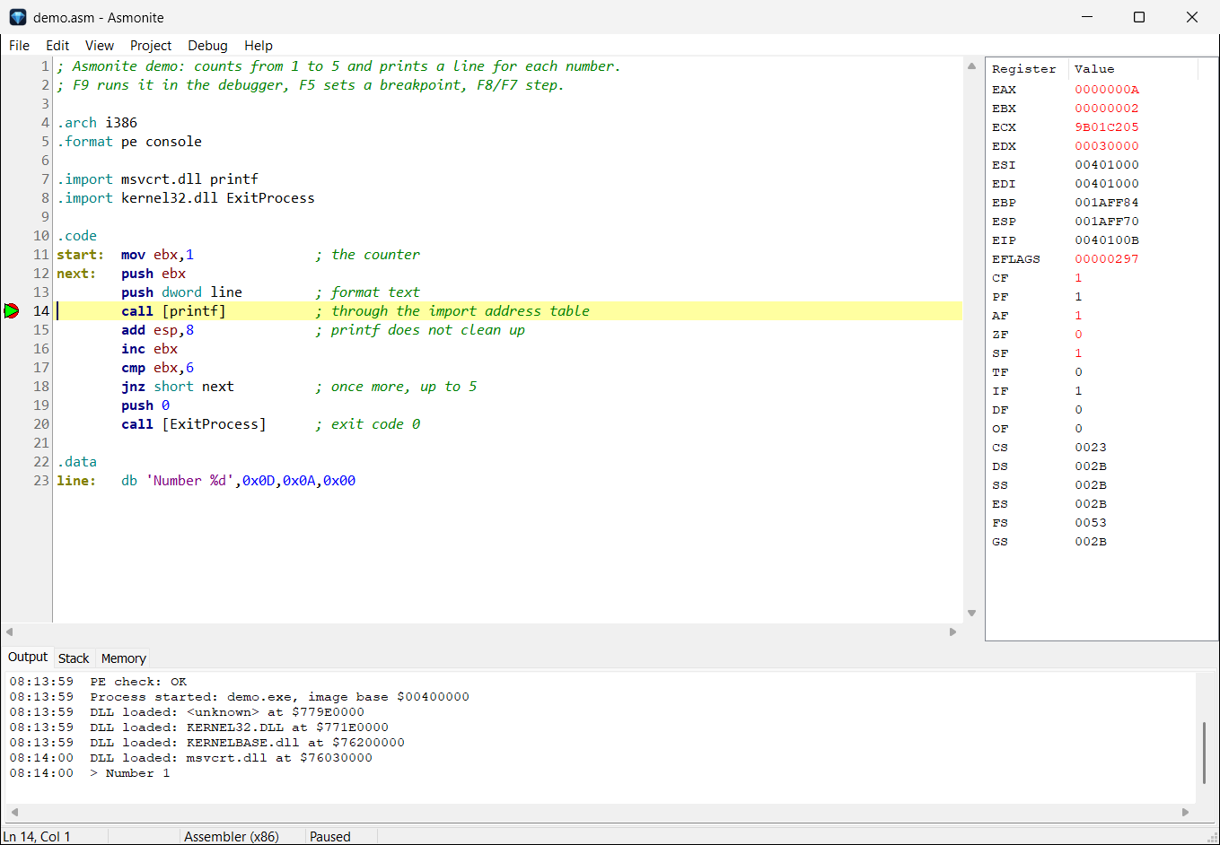Click the 'Ln 14, Col 1' status bar entry

[x=37, y=836]
